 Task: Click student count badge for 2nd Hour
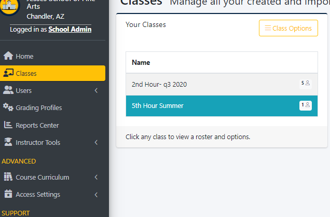[x=306, y=84]
